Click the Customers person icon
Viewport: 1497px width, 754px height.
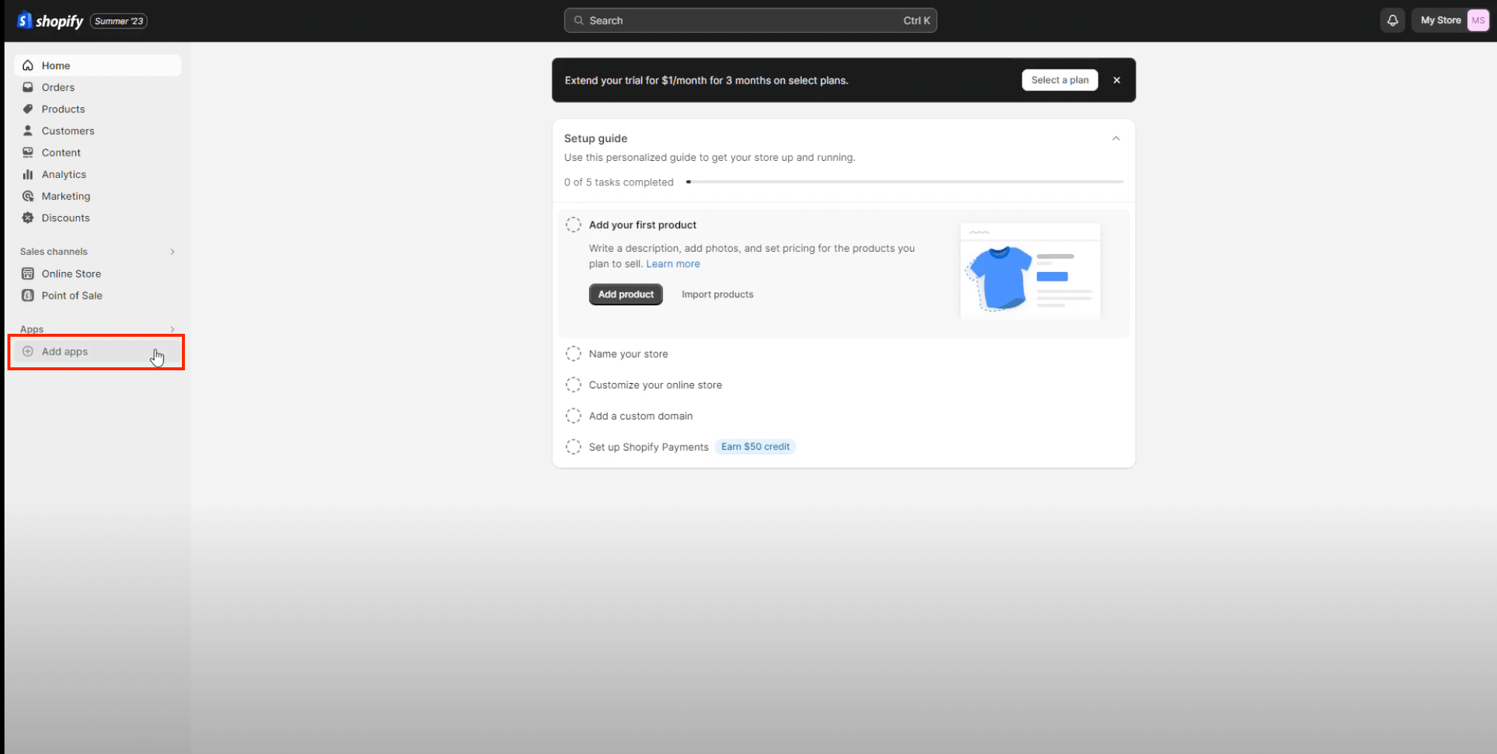pyautogui.click(x=28, y=130)
